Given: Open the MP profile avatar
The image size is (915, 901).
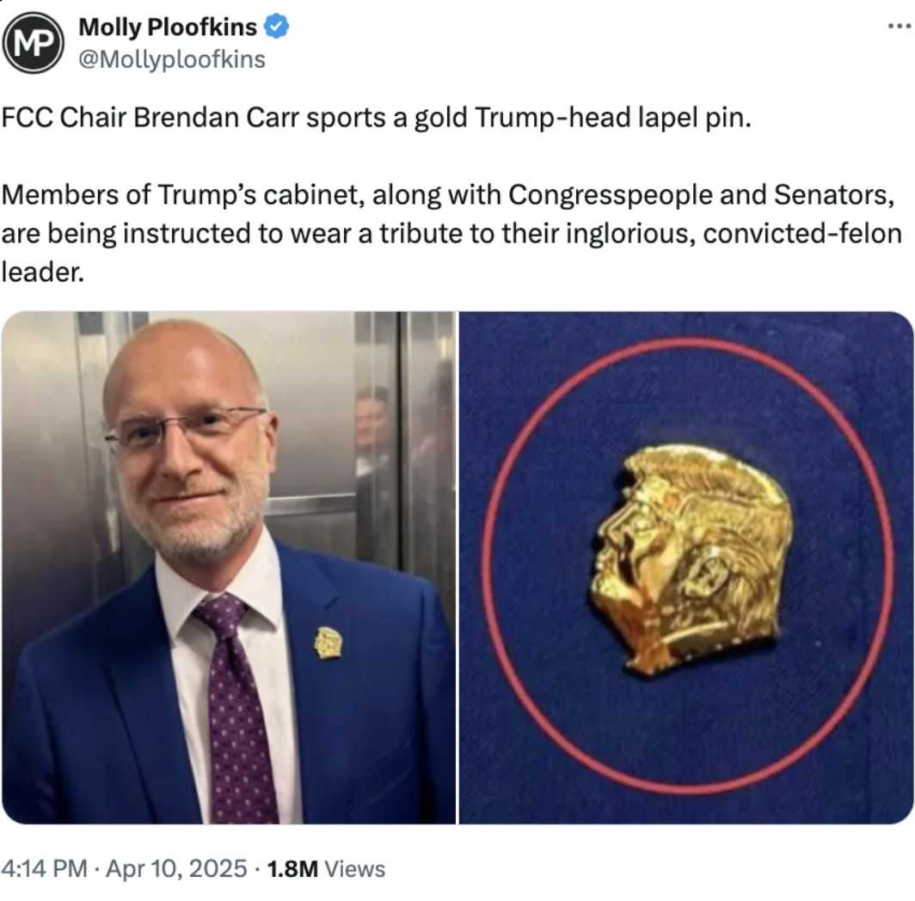Looking at the screenshot, I should pos(33,43).
